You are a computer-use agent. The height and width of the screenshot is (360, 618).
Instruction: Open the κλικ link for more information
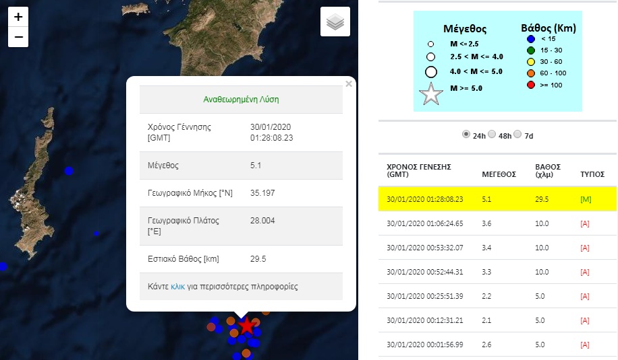pos(177,287)
